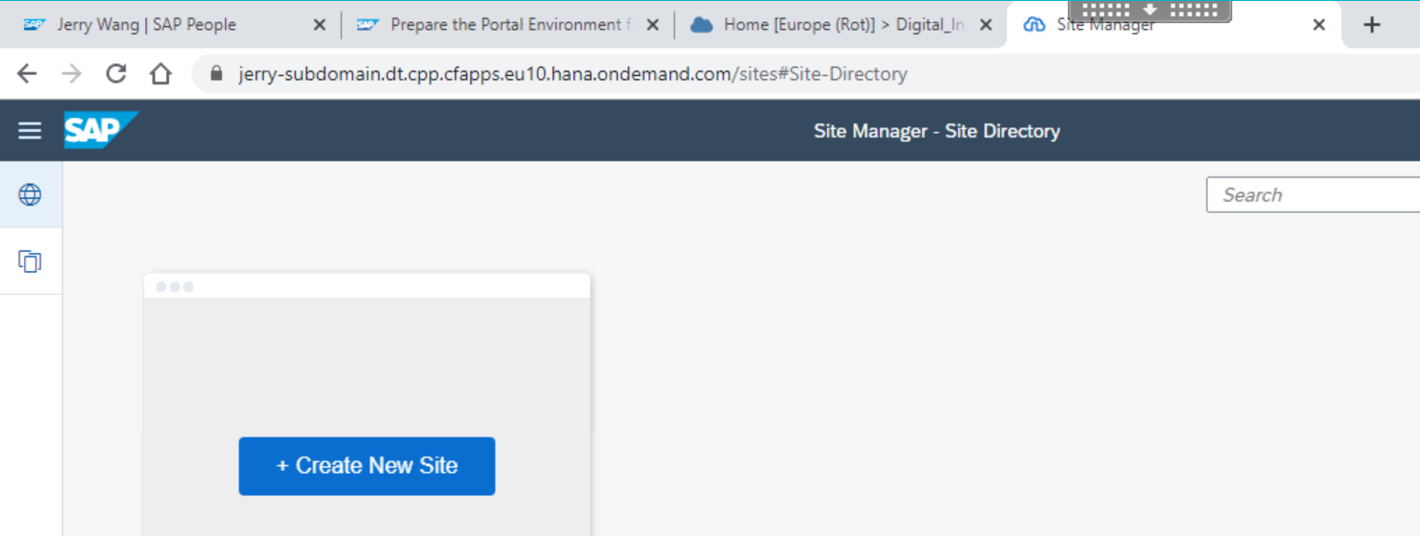Click the SAP logo in header
The height and width of the screenshot is (536, 1420).
click(100, 130)
